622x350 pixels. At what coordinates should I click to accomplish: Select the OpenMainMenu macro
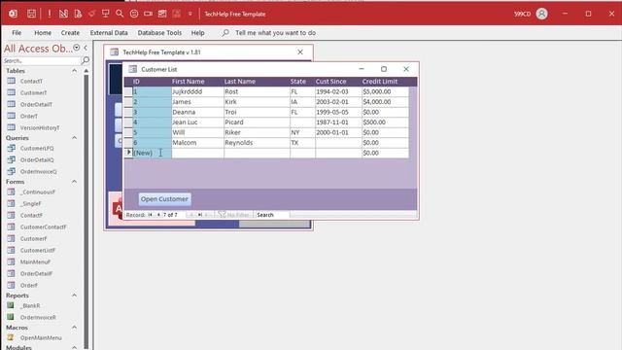coord(41,337)
